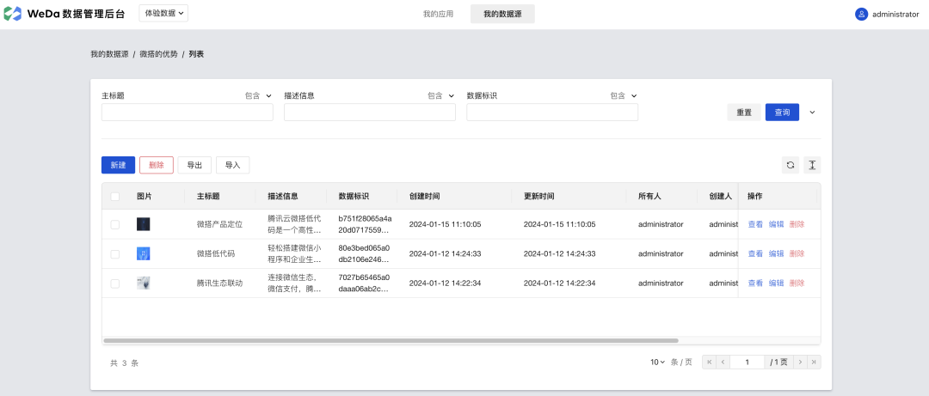Click the blue 查询 search button
Image resolution: width=929 pixels, height=396 pixels.
[782, 113]
